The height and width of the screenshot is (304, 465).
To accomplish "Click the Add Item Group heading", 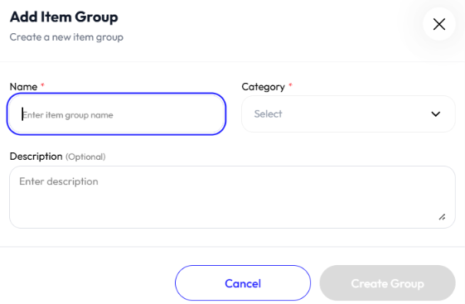I will point(64,17).
